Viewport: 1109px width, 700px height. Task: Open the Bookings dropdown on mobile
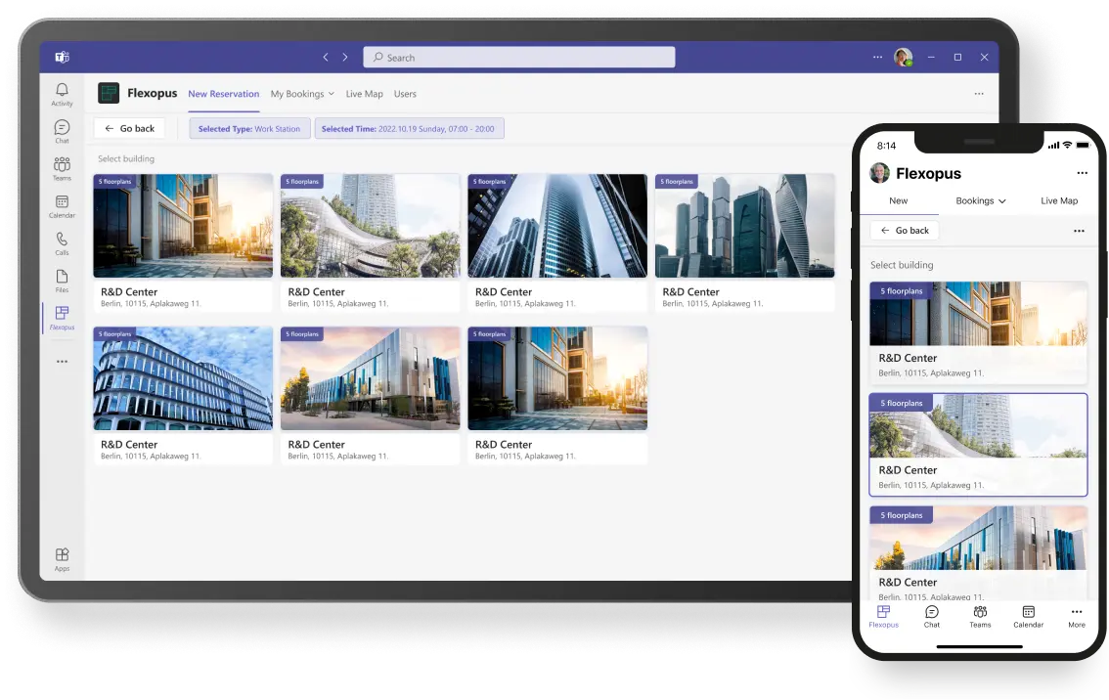979,200
